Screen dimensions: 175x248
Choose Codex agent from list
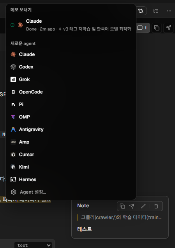(71, 67)
